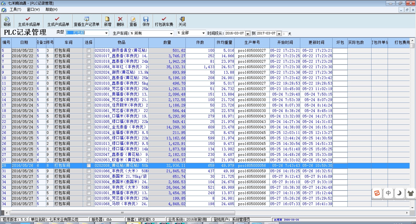Click the shirt skin icon on the IME bar
Image resolution: width=416 pixels, height=224 pixels.
click(x=410, y=193)
